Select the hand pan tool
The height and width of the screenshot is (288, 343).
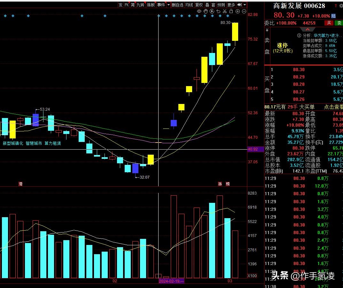(206, 11)
